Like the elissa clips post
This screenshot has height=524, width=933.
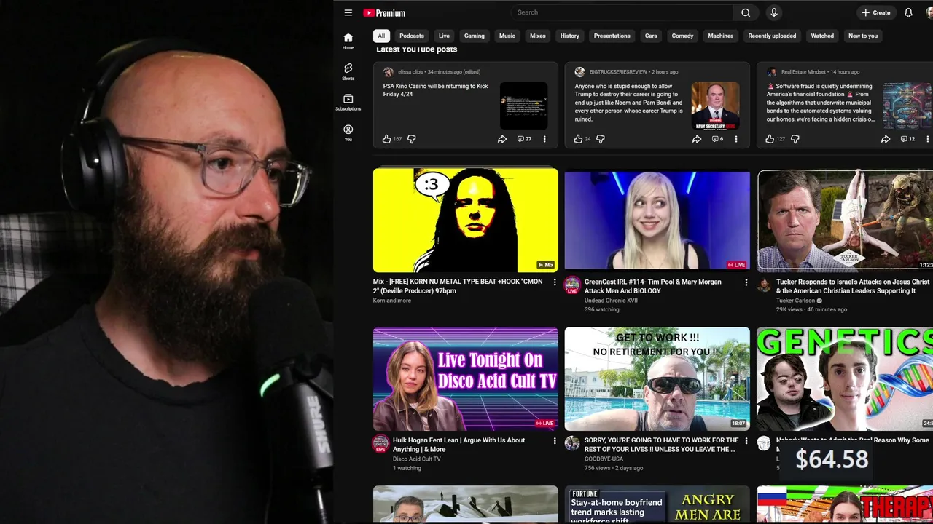(387, 139)
